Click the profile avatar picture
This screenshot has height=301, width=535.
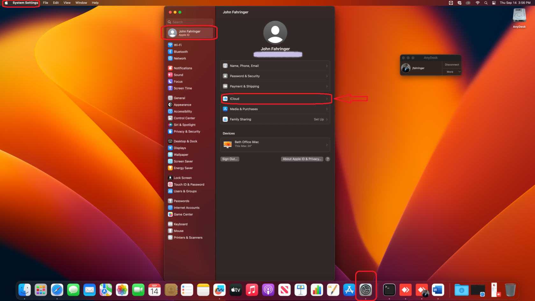pos(275,32)
